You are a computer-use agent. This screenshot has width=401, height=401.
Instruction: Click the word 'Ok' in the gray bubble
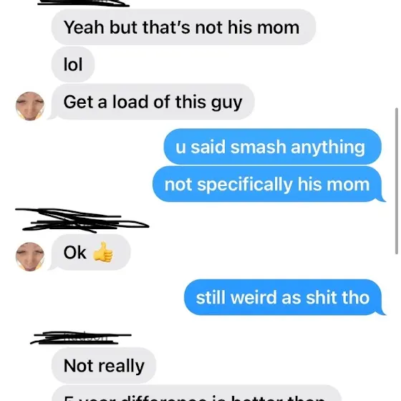(74, 253)
